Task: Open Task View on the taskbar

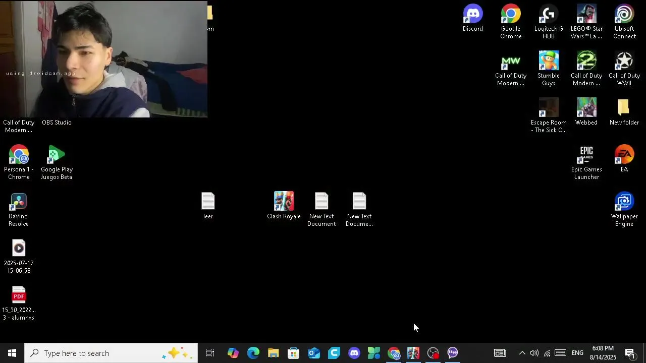Action: [x=210, y=353]
